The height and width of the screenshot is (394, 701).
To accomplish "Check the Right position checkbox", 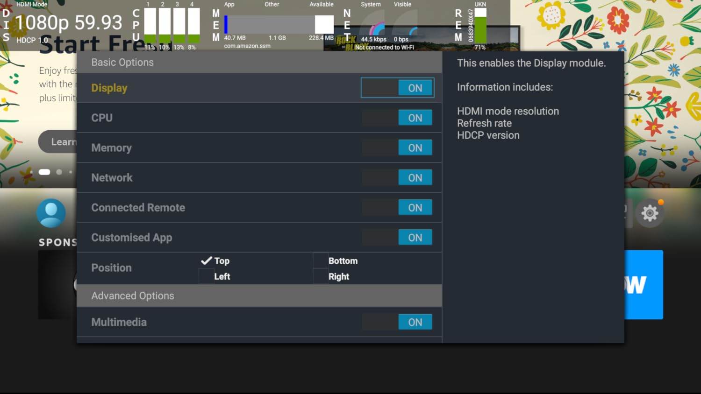I will 320,276.
